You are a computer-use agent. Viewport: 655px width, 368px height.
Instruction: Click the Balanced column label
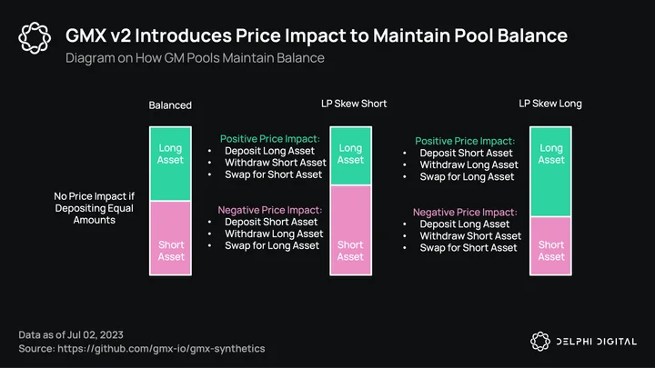[x=170, y=105]
